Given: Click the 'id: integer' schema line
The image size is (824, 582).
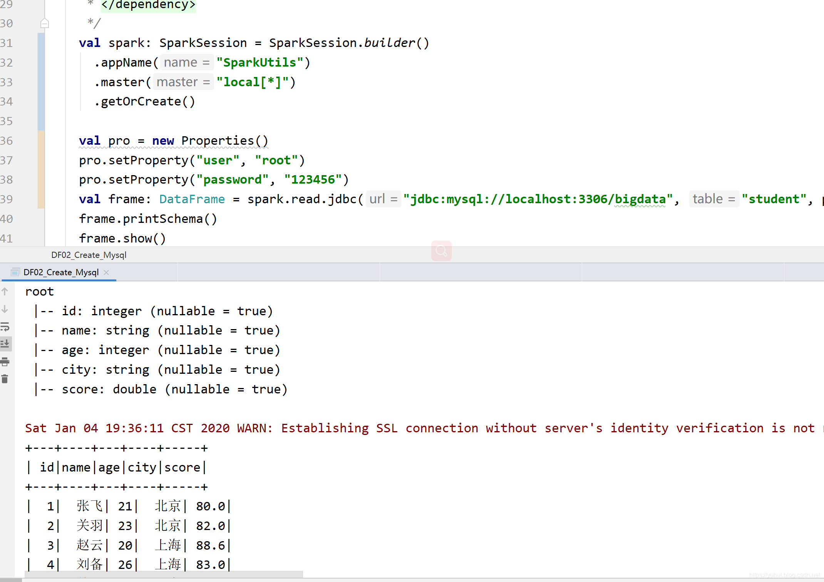Looking at the screenshot, I should 153,311.
